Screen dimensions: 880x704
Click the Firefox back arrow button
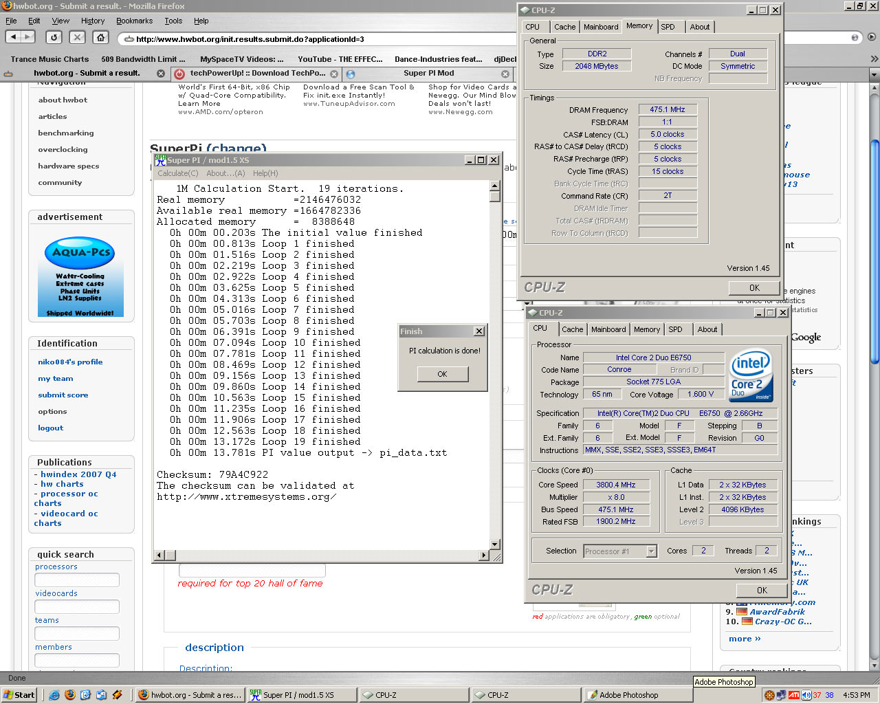(x=13, y=37)
